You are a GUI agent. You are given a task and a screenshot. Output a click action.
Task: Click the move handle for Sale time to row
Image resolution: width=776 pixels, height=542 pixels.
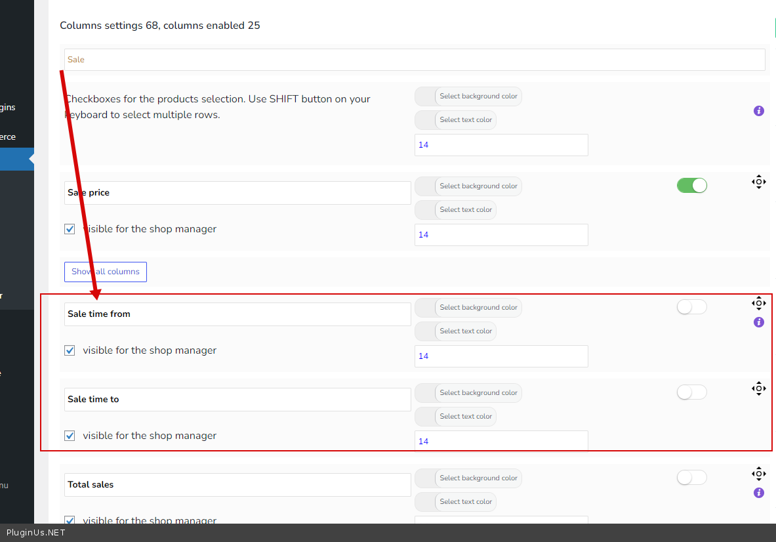[x=758, y=388]
